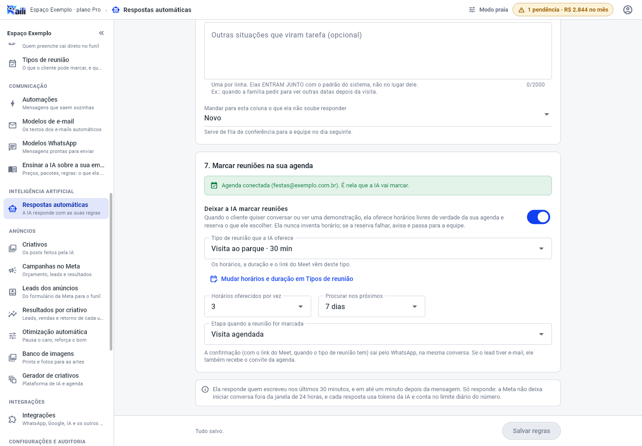Open the Tipo de reunião que a IA oferece dropdown
This screenshot has width=642, height=446.
pyautogui.click(x=378, y=248)
